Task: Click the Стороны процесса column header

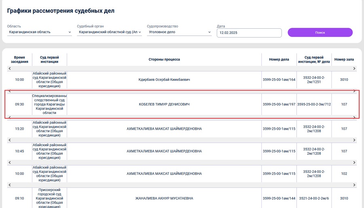Action: (x=164, y=59)
